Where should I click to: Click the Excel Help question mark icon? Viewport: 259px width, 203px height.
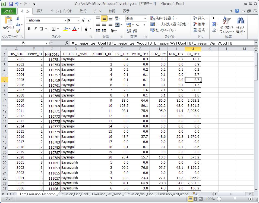(x=237, y=11)
